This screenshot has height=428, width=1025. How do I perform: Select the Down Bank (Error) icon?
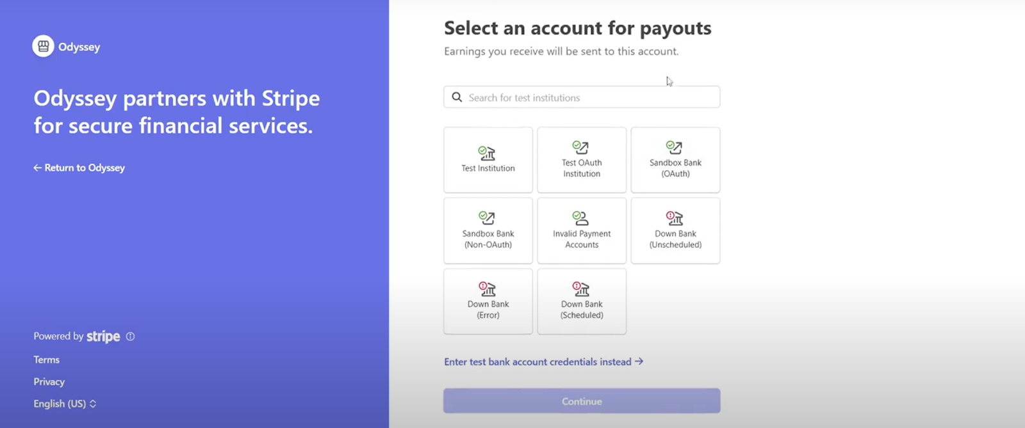click(x=488, y=289)
